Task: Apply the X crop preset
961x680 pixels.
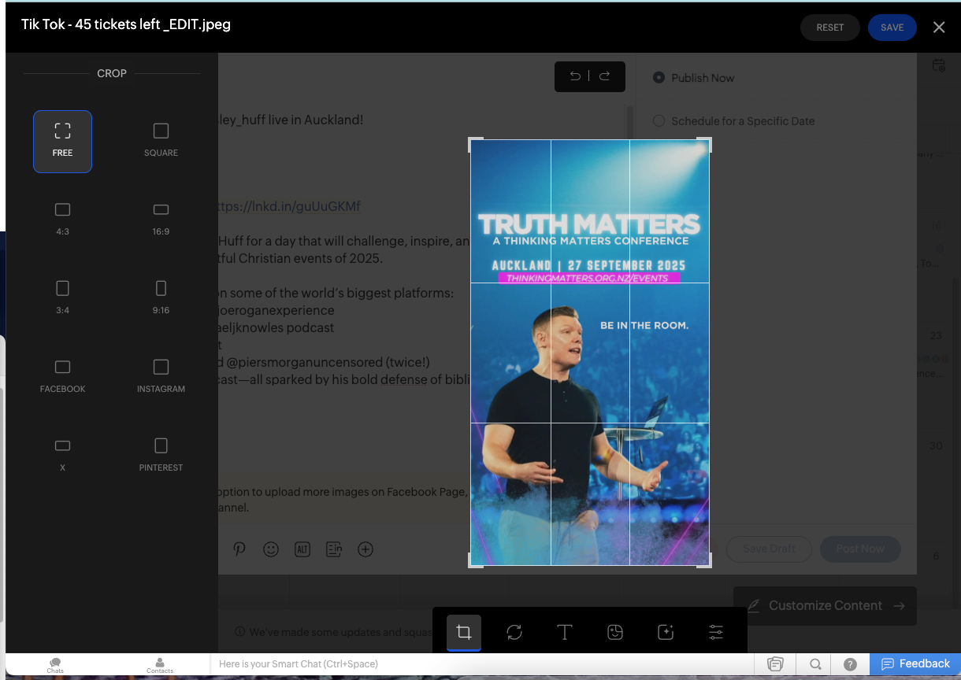Action: click(x=62, y=456)
